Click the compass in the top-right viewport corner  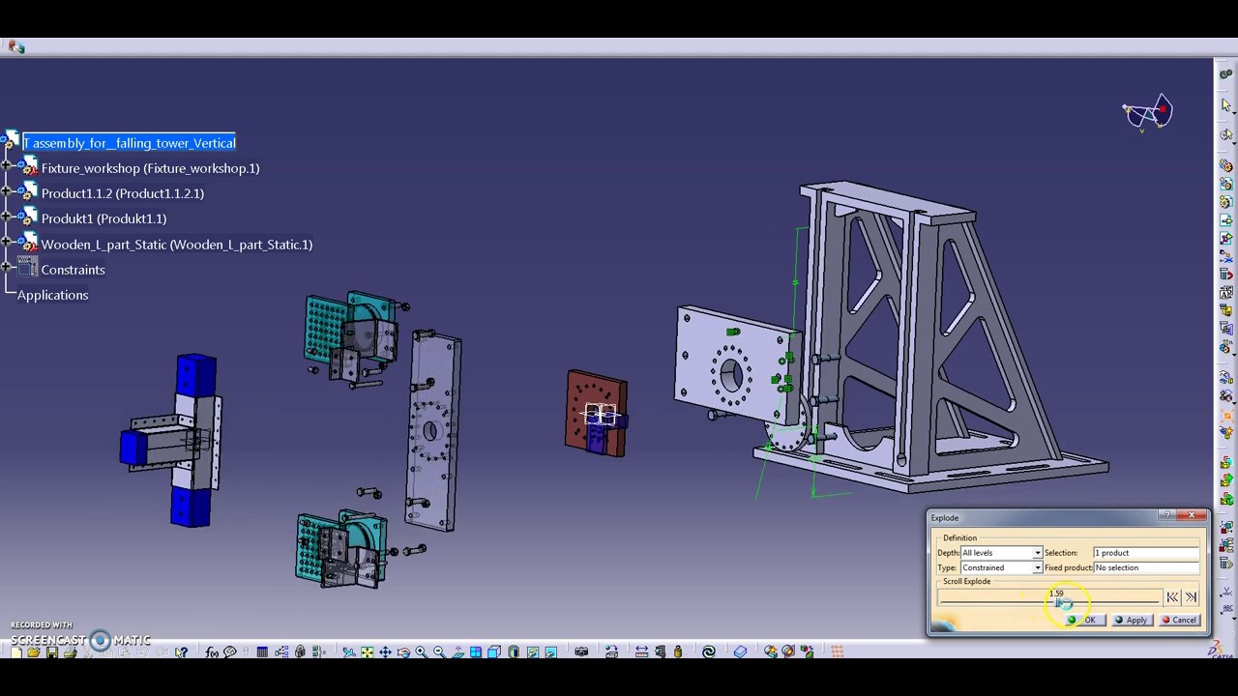click(x=1147, y=112)
